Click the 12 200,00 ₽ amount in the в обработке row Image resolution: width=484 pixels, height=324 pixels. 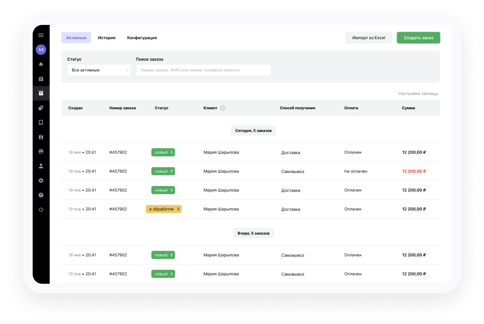tap(414, 209)
